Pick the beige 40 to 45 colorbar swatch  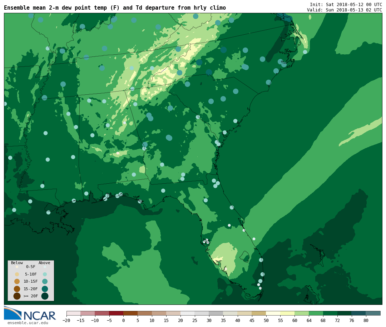[x=245, y=313]
